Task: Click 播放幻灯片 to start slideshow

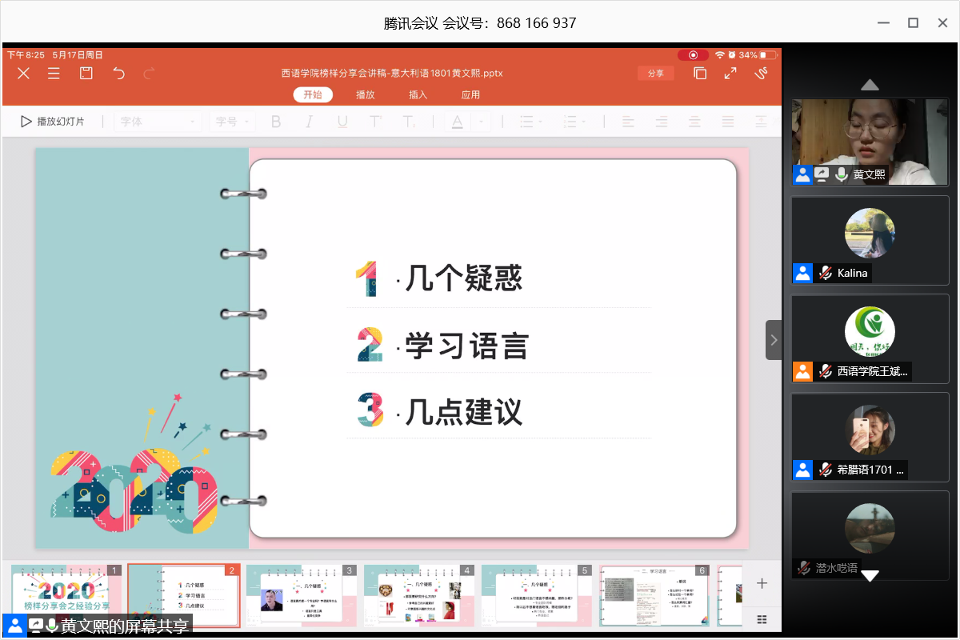Action: tap(53, 122)
